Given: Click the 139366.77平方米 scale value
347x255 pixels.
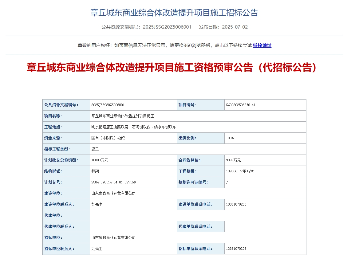Looking at the screenshot, I should [x=240, y=171].
